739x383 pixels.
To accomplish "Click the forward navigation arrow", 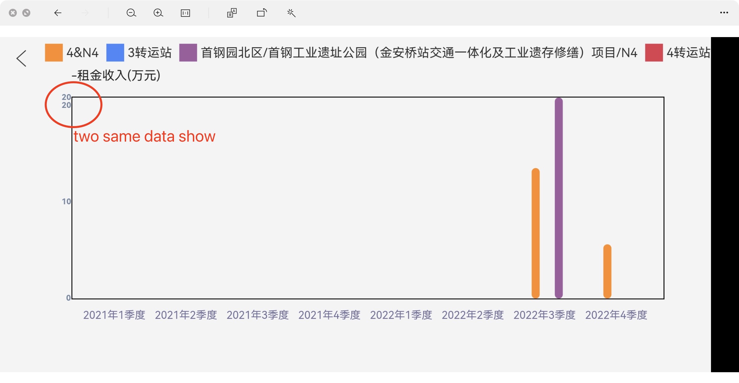I will point(84,13).
